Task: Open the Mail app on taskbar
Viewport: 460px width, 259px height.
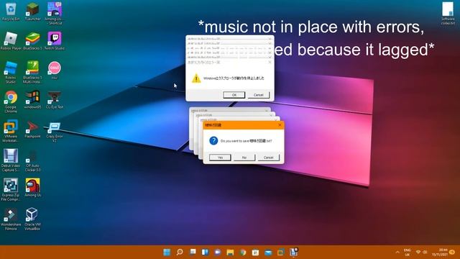Action: 268,253
